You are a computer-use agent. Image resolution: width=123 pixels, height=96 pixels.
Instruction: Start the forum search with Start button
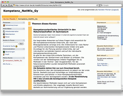21,44
